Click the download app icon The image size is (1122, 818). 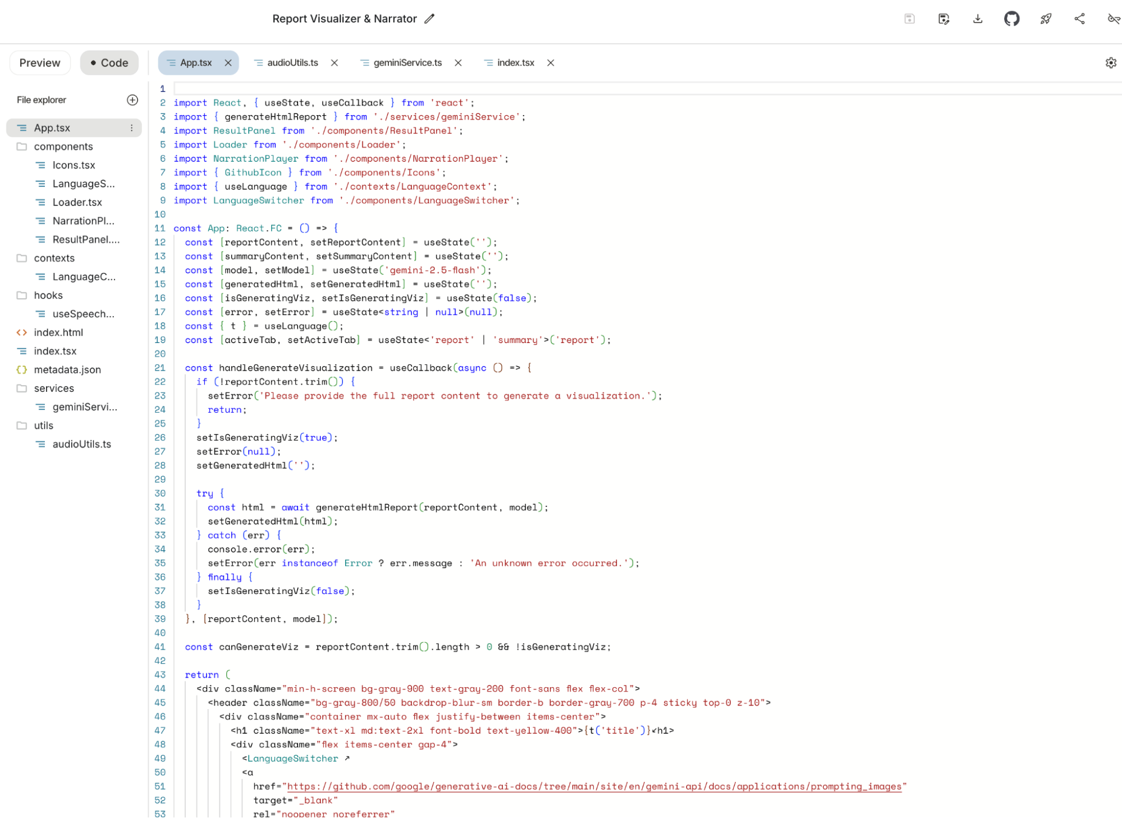pos(978,19)
